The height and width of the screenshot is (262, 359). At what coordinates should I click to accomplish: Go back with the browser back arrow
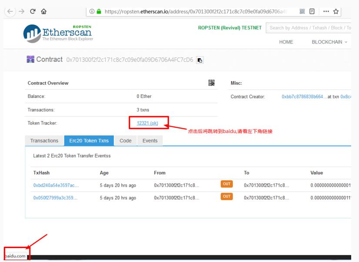coord(10,11)
